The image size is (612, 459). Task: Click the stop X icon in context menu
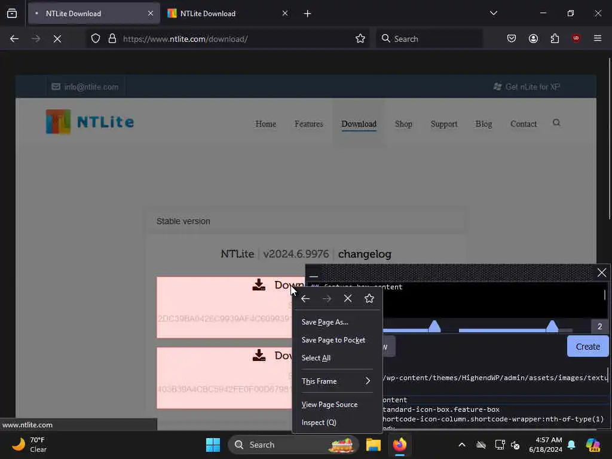[348, 299]
